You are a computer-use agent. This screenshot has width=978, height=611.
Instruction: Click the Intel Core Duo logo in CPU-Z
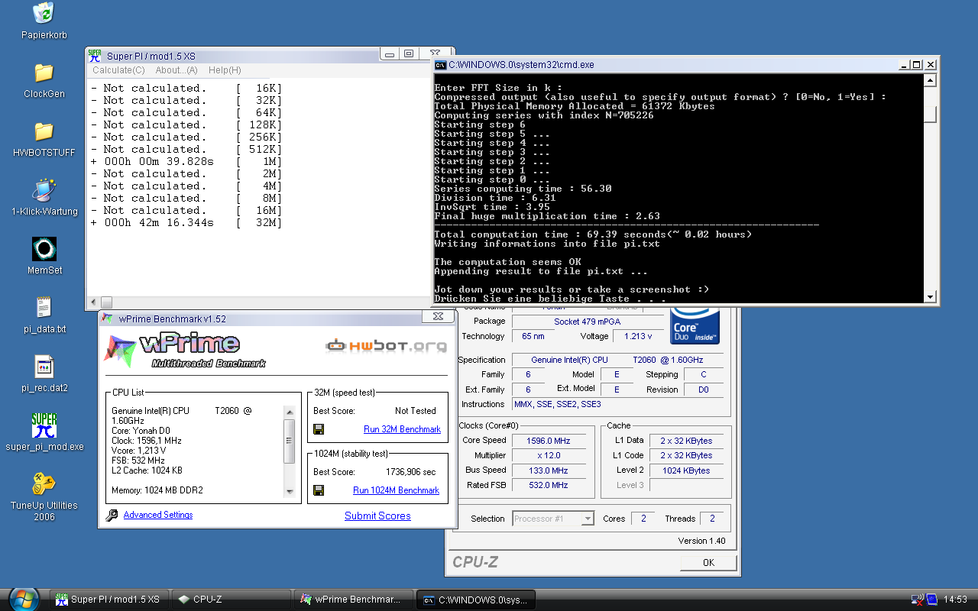pos(695,327)
